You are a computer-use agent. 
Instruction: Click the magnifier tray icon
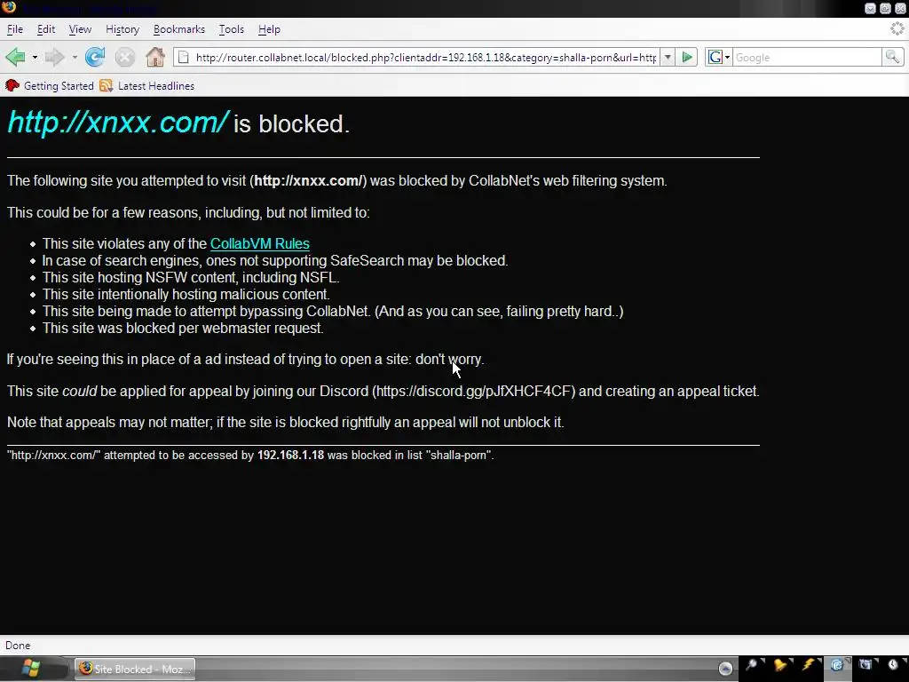coord(752,664)
